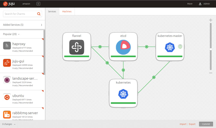Click the kubernetes green status bar
The width and height of the screenshot is (216, 128).
tap(123, 103)
